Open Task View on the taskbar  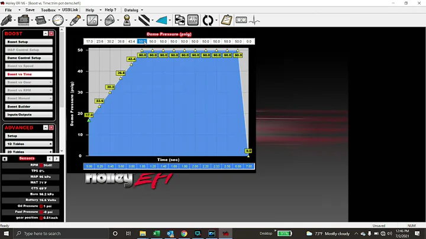tap(128, 234)
